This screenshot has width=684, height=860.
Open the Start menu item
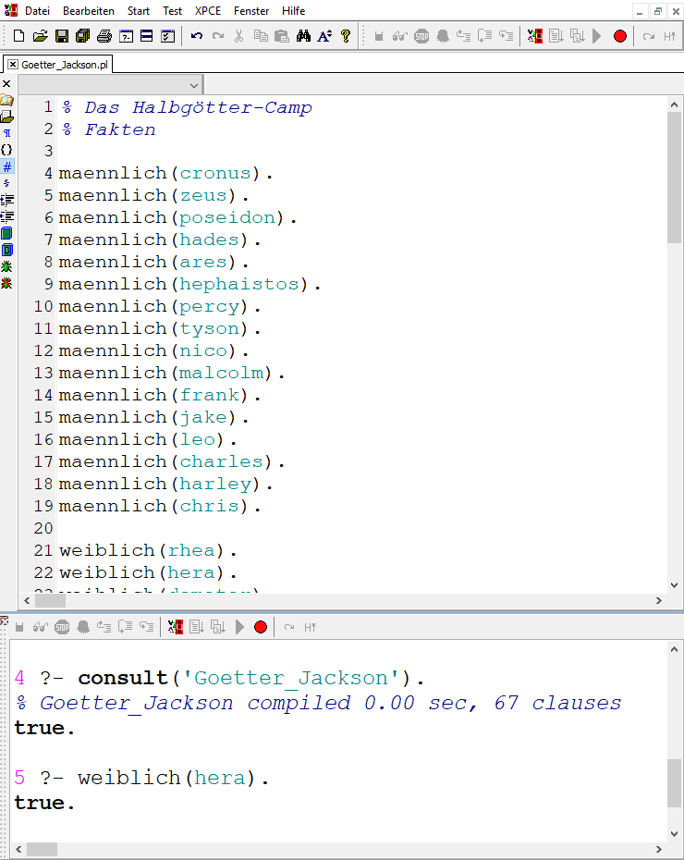pyautogui.click(x=138, y=11)
